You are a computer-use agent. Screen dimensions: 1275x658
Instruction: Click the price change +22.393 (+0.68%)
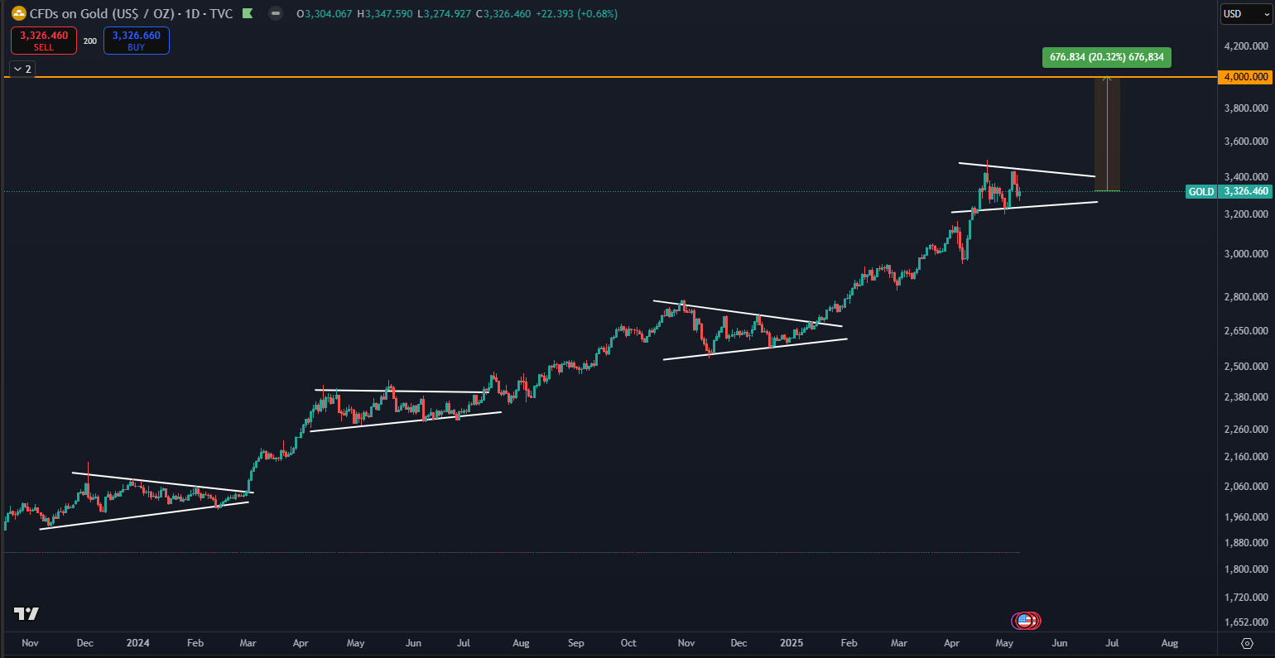coord(576,14)
